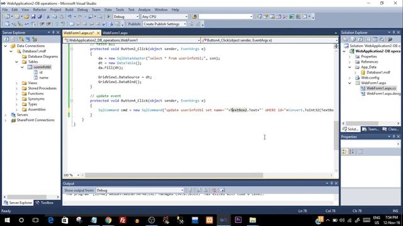The image size is (403, 226).
Task: Click the Open File folder icon
Action: point(26,17)
